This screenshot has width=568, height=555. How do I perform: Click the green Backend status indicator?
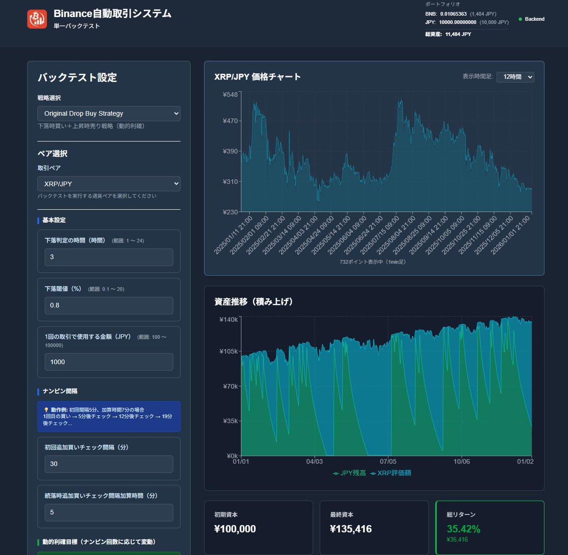point(532,19)
